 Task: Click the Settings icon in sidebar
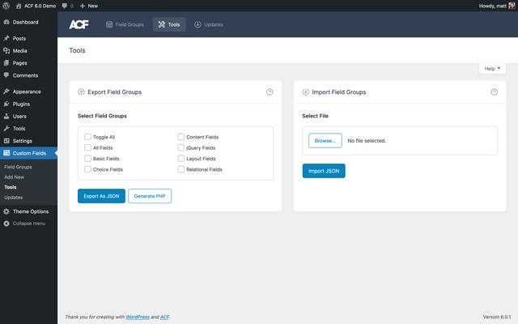coord(6,140)
